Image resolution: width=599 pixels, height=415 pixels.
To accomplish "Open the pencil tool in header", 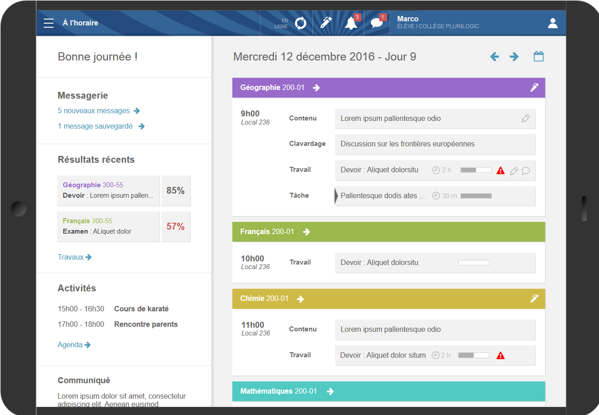I will pos(326,23).
